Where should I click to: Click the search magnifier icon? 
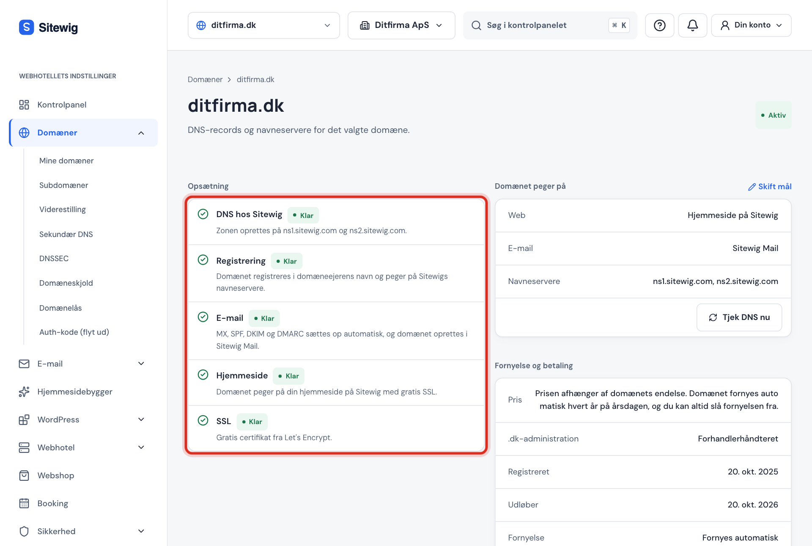476,25
